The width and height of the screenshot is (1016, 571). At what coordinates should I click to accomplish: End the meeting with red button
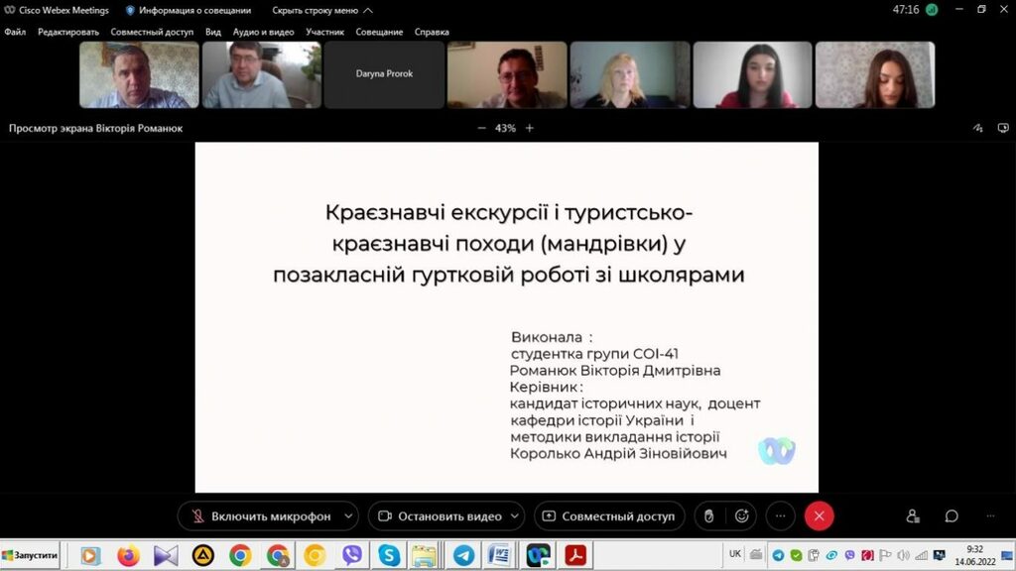coord(819,515)
